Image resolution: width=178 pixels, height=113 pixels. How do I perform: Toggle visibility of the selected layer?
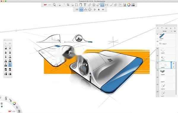(158, 63)
